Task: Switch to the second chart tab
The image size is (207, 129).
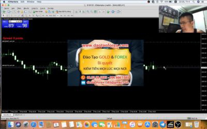Action: coord(18,115)
